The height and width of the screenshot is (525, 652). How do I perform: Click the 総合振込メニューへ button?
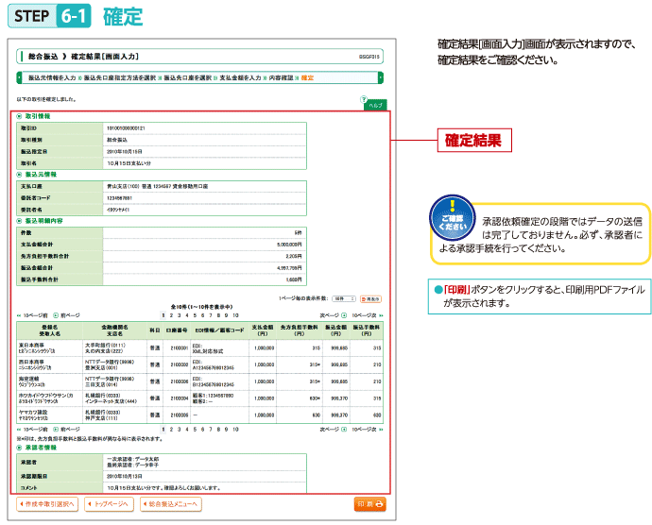(171, 504)
